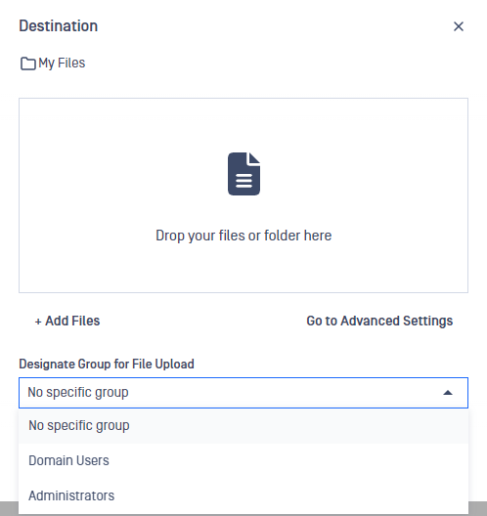Click the My Files folder icon
This screenshot has height=516, width=487.
pyautogui.click(x=28, y=64)
